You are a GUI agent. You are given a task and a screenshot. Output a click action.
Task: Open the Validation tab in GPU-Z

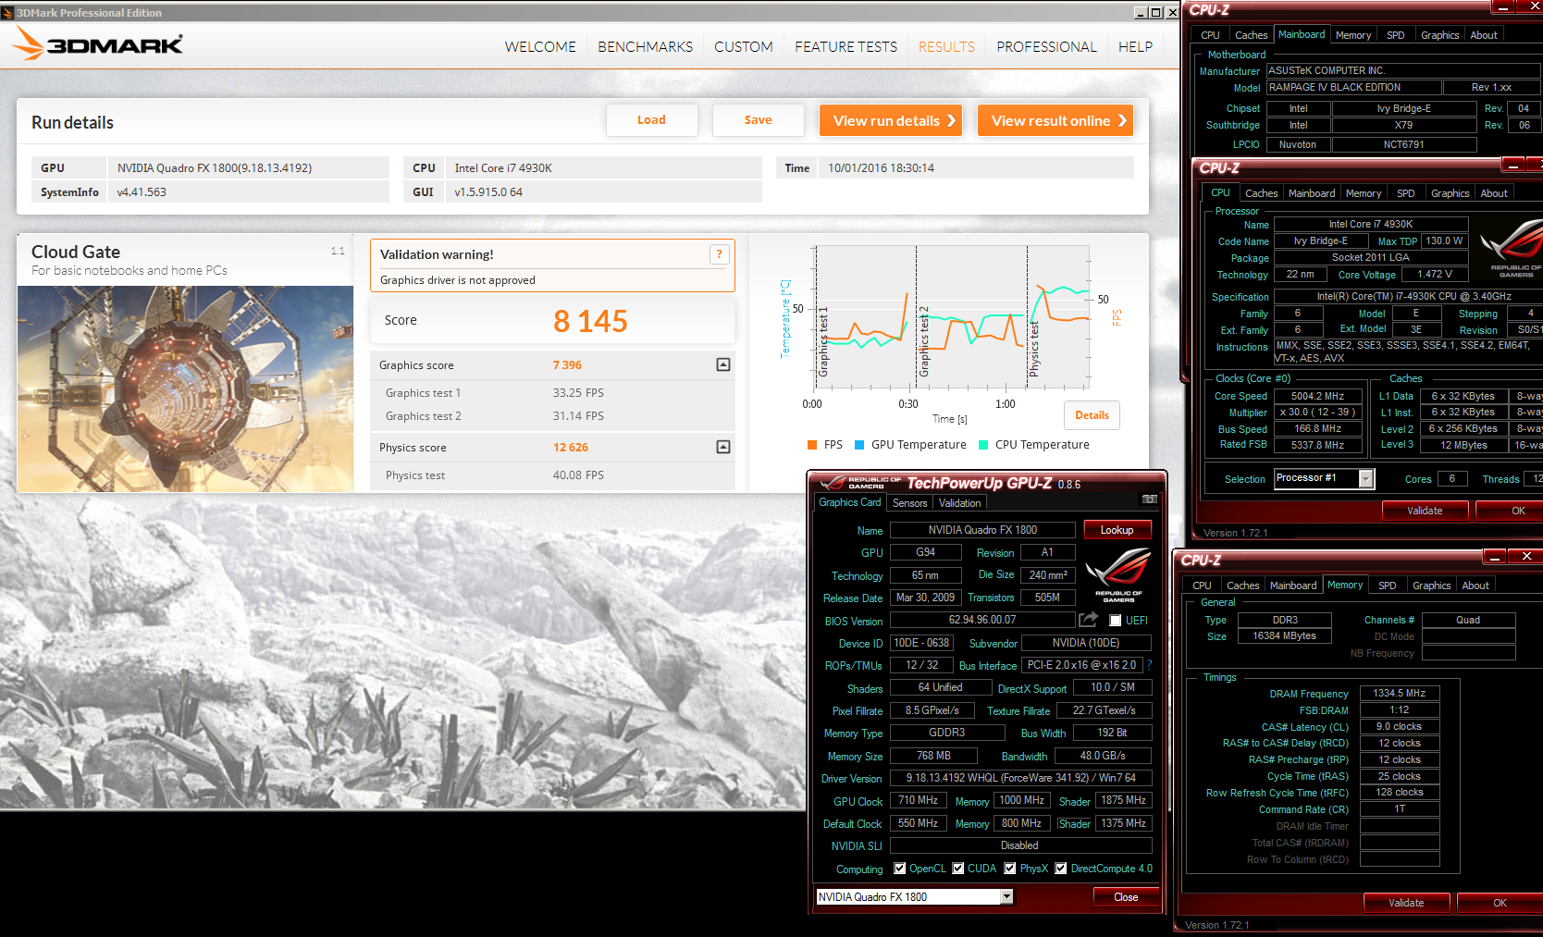coord(959,503)
